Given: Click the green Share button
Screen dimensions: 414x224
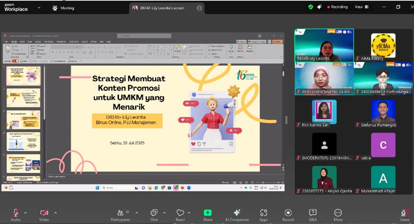Looking at the screenshot, I should click(x=208, y=213).
